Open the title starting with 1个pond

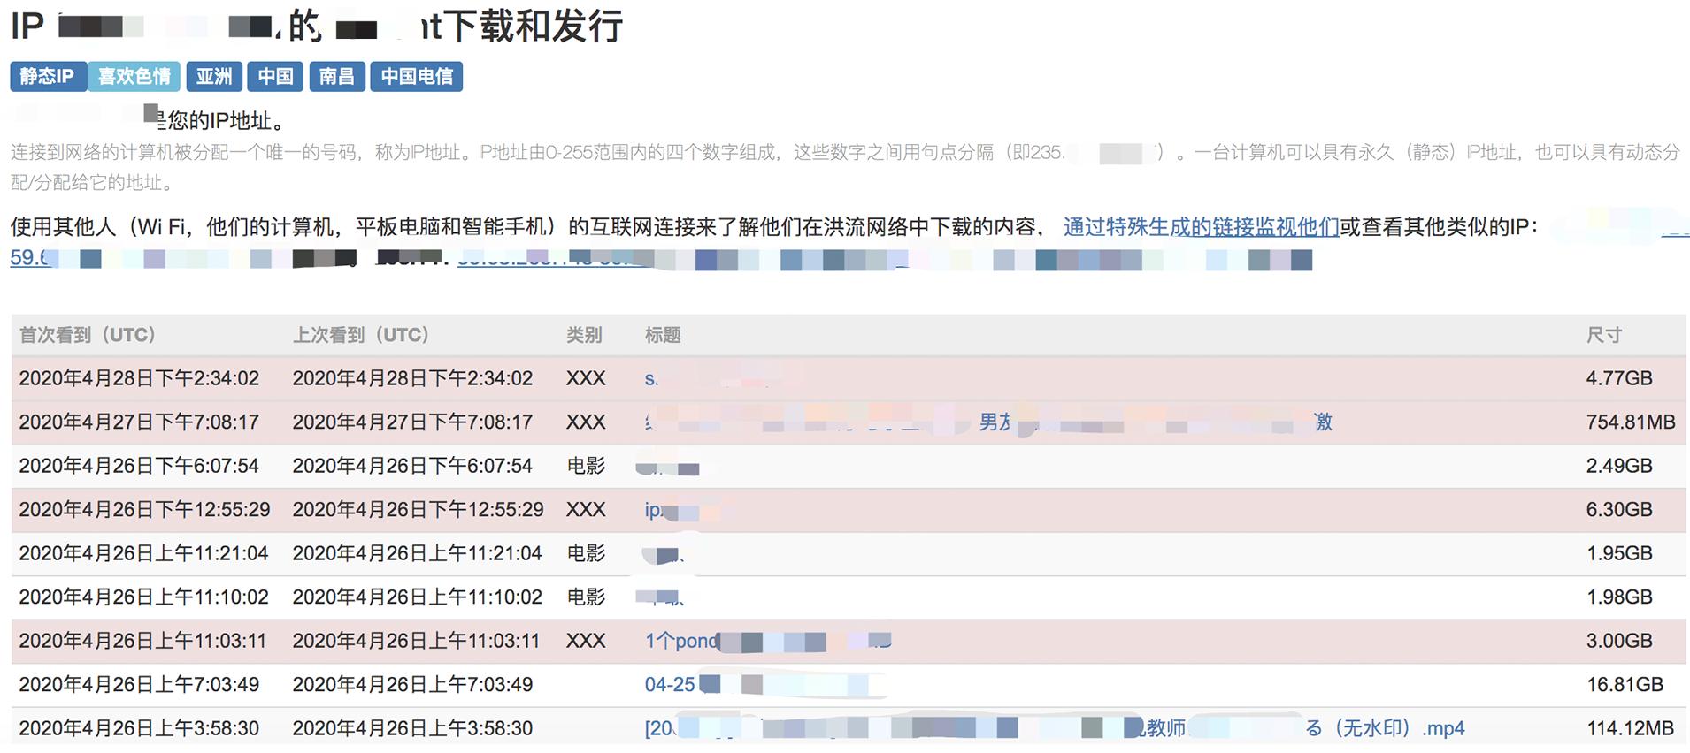[x=767, y=641]
